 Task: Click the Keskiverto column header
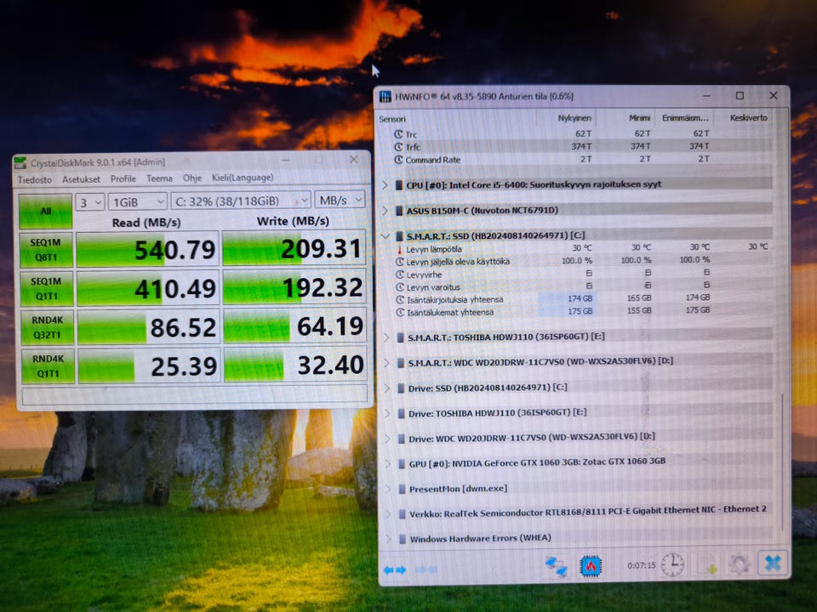tap(748, 118)
